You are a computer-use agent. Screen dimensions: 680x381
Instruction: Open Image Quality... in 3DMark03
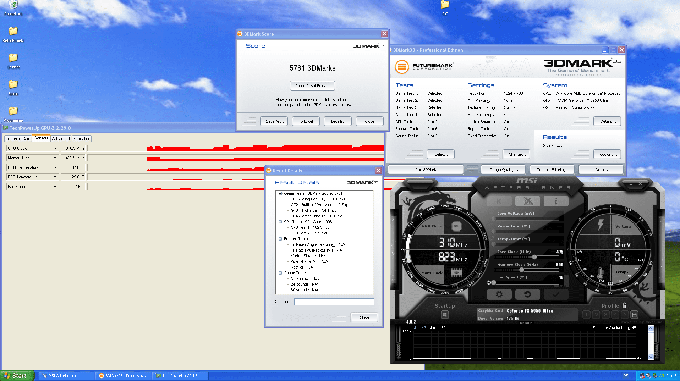tap(504, 170)
